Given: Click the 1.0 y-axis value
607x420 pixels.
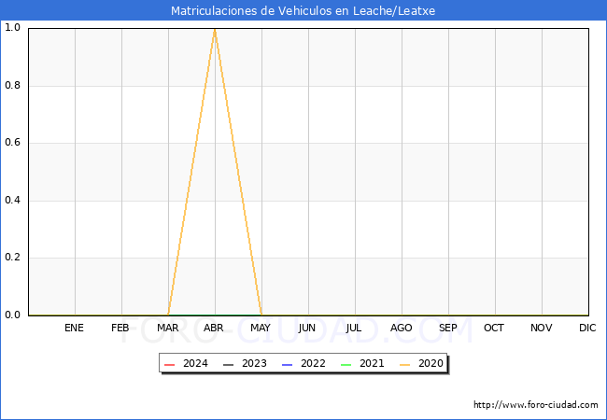Looking at the screenshot, I should pyautogui.click(x=12, y=27).
